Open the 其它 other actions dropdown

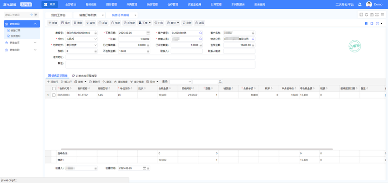173,23
